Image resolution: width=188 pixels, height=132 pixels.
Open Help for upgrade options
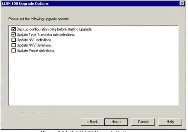tap(170, 122)
